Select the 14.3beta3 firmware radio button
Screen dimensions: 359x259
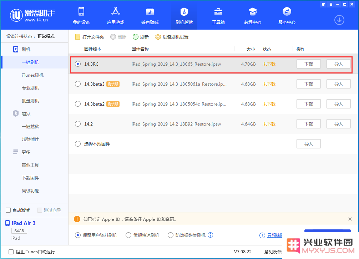78,84
